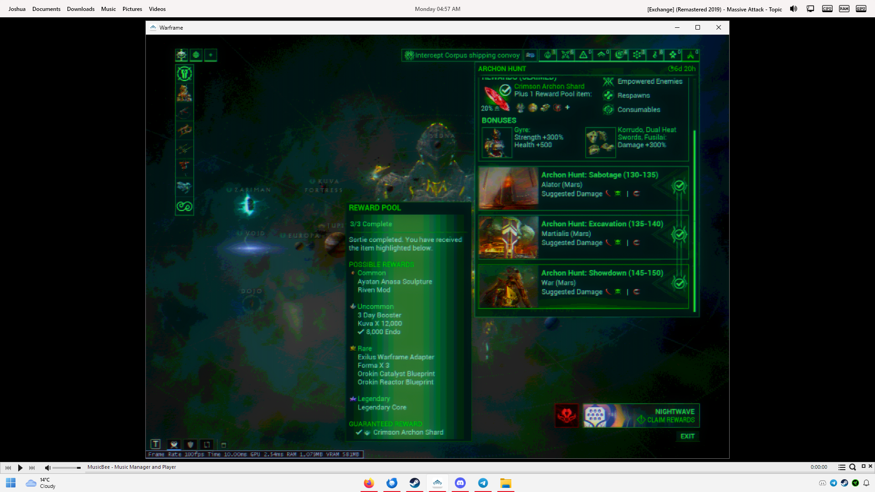
Task: Select the bow weapon slot in the sidebar
Action: point(184,112)
